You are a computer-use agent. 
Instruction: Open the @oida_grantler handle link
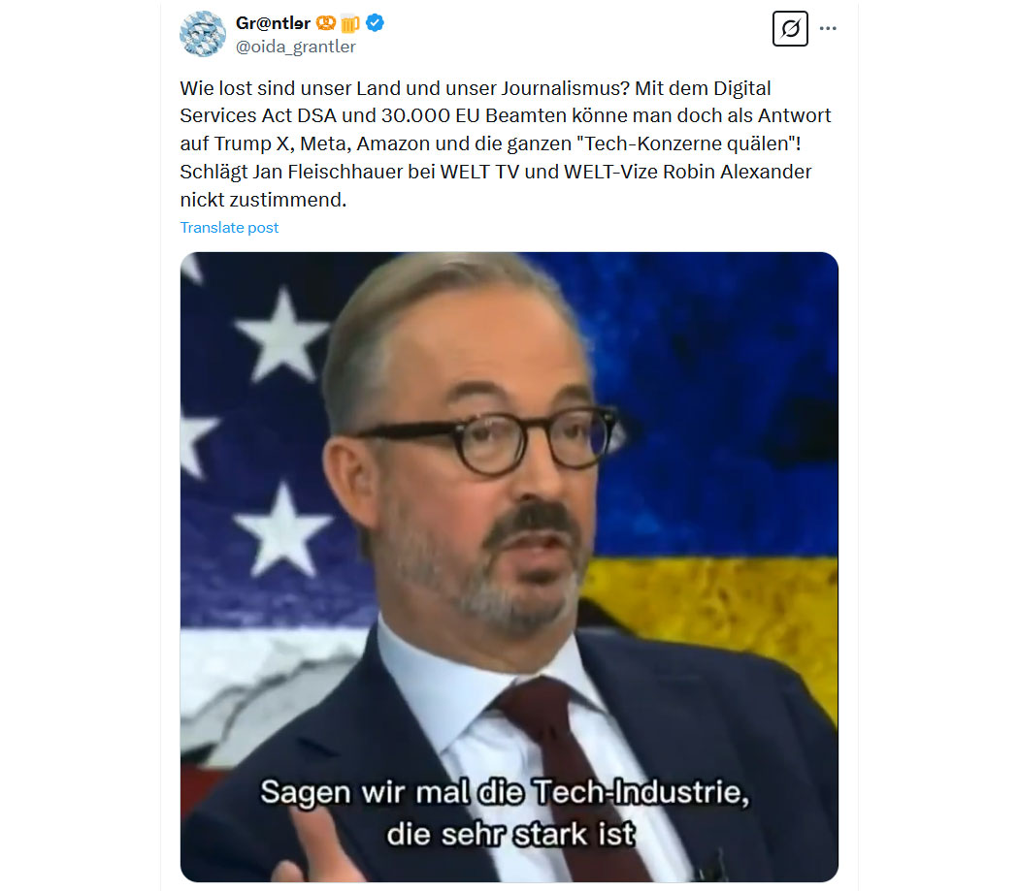[296, 47]
